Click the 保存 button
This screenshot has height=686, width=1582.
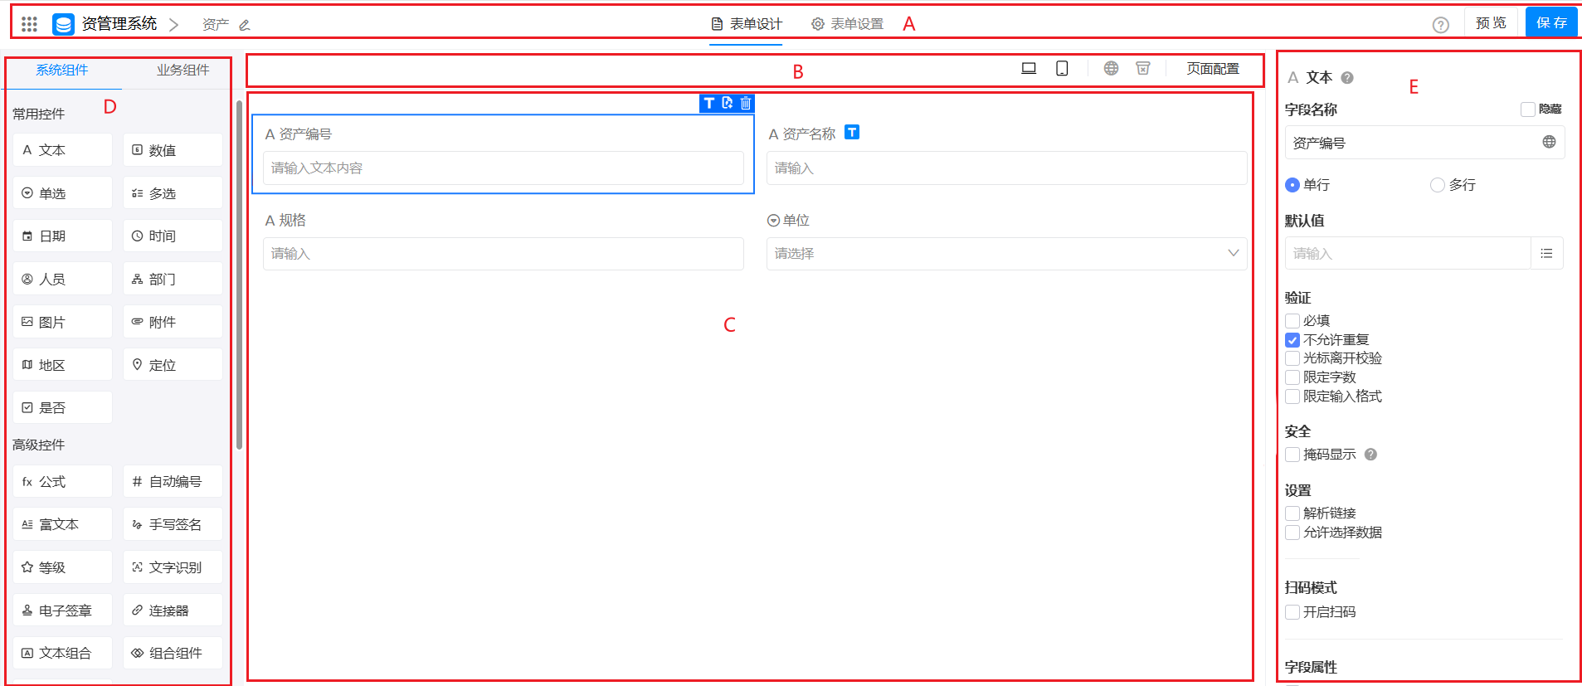click(x=1551, y=23)
